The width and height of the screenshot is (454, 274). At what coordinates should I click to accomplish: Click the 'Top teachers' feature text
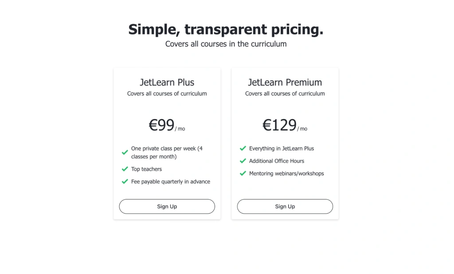point(146,169)
